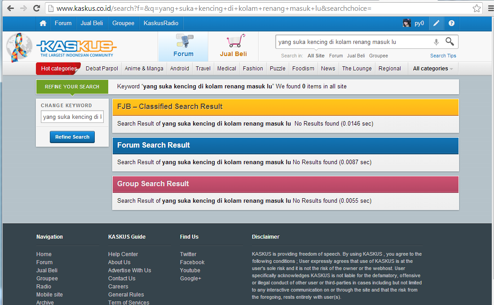Reload the page with the refresh icon
Viewport: 494px width, 305px height.
[36, 9]
